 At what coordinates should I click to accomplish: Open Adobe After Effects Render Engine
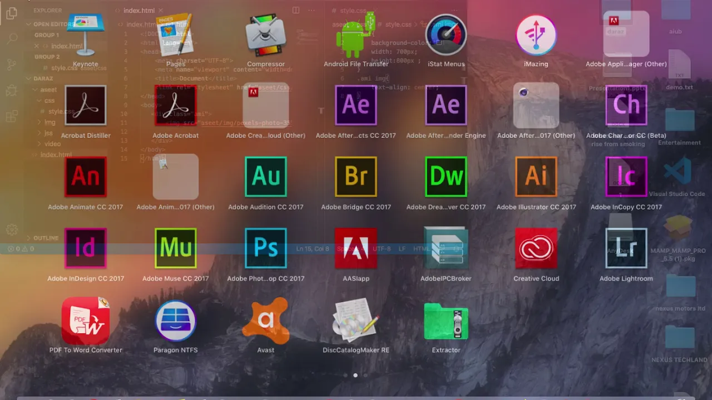pyautogui.click(x=446, y=106)
